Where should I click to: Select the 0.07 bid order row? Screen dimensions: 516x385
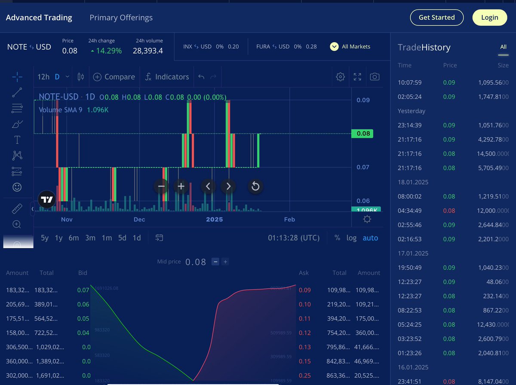47,290
